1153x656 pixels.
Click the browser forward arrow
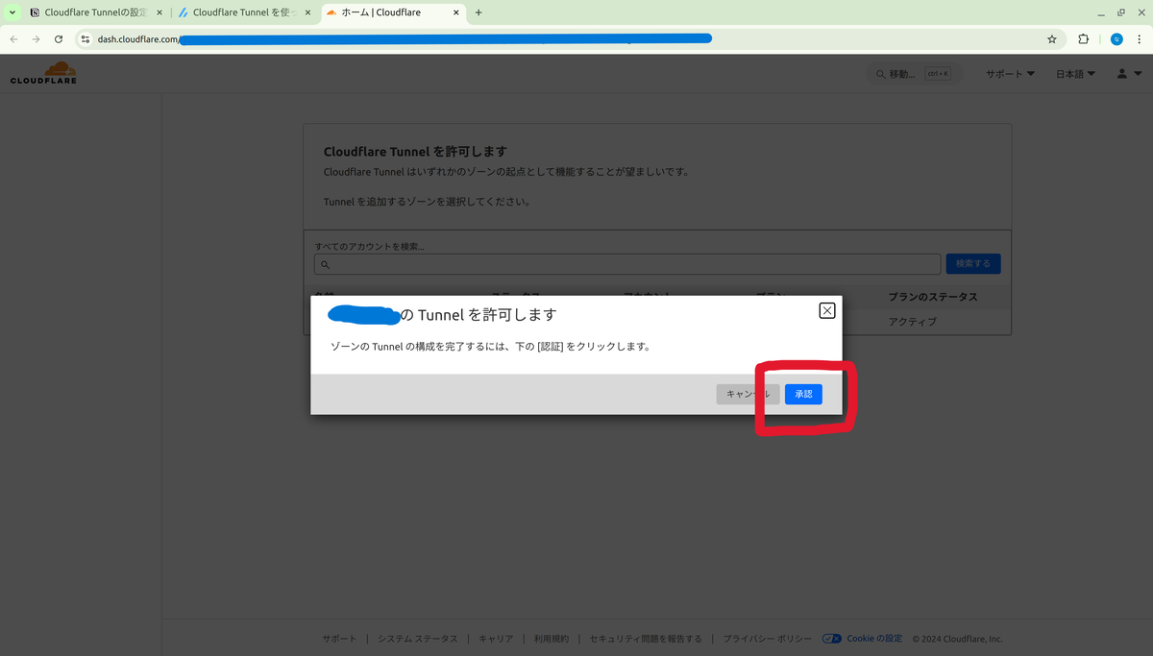point(36,39)
